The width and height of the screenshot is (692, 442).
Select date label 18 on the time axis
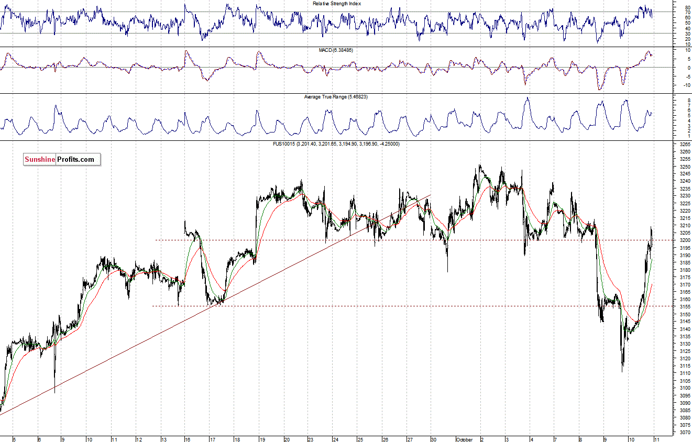coord(237,439)
